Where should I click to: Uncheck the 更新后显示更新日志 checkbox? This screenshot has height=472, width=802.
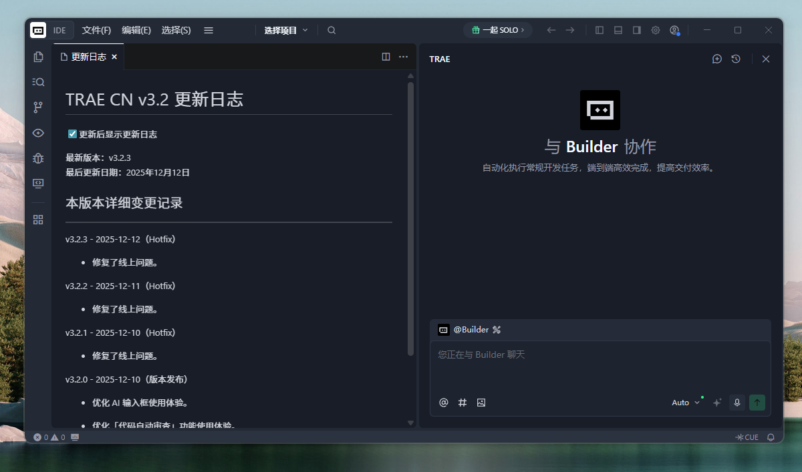(73, 134)
